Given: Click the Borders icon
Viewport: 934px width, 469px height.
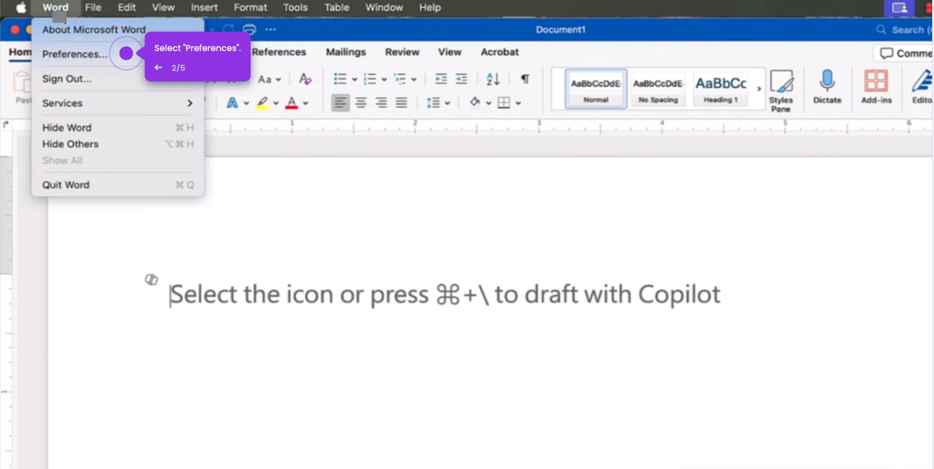Looking at the screenshot, I should point(504,103).
